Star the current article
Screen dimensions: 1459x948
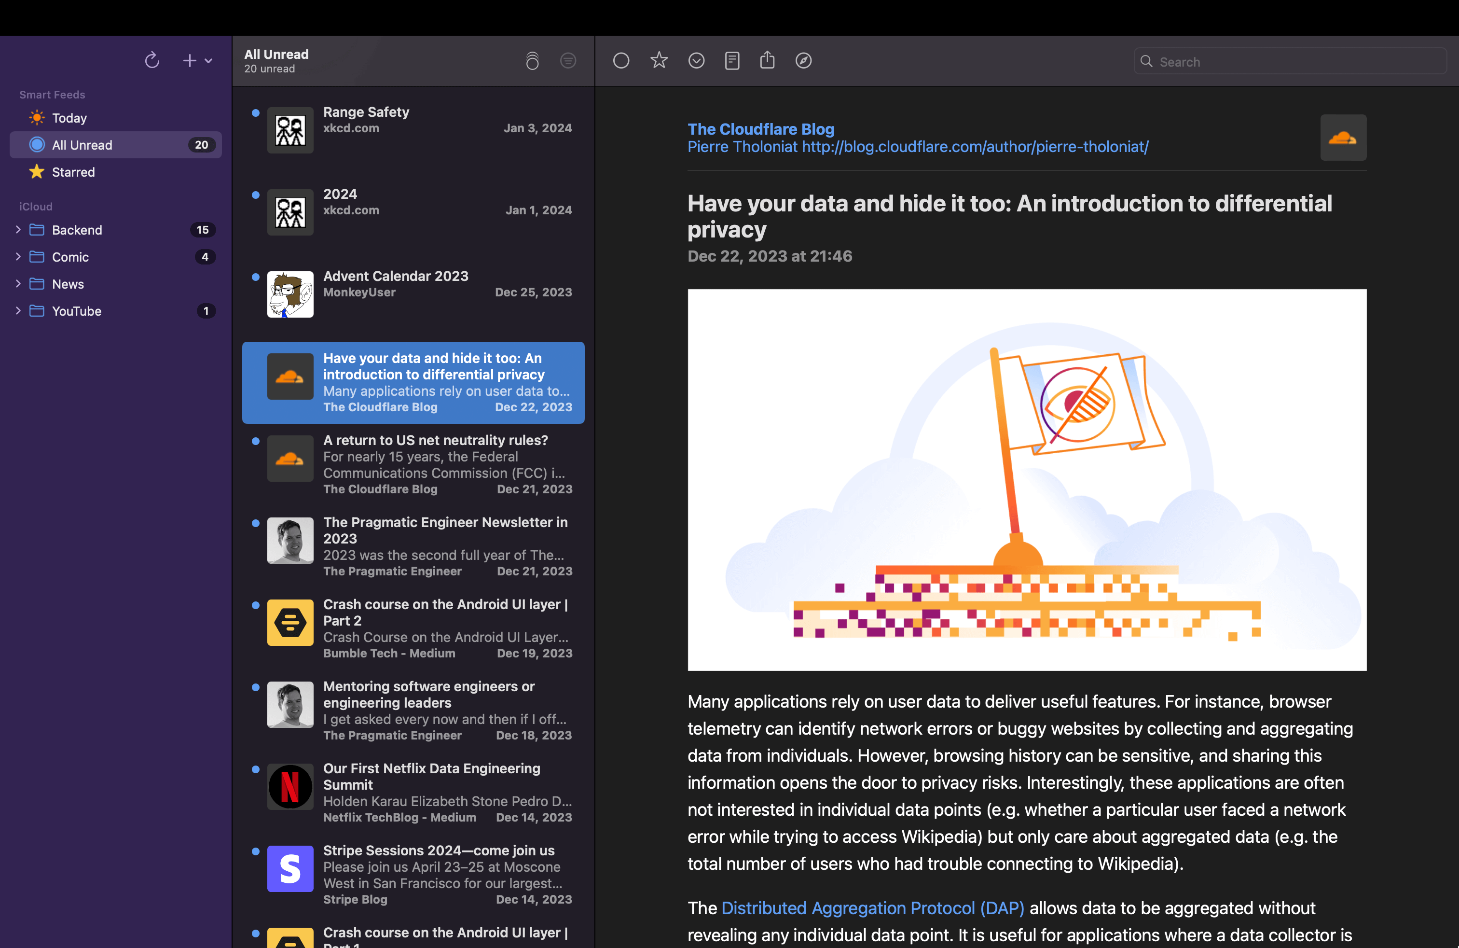click(x=659, y=60)
